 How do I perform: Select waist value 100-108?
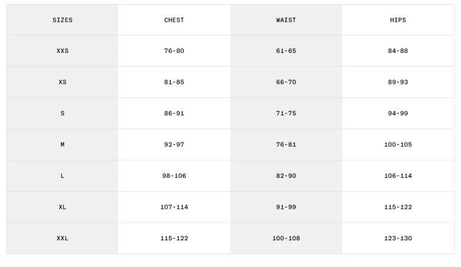click(286, 238)
